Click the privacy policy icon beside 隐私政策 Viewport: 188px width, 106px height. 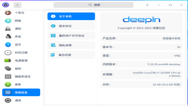point(53,45)
